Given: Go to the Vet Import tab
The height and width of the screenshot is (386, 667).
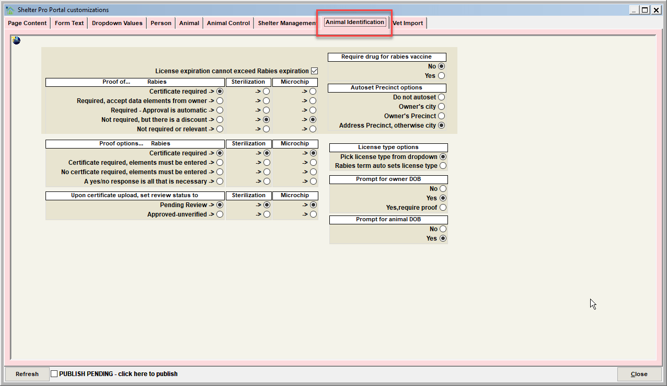Looking at the screenshot, I should click(408, 23).
